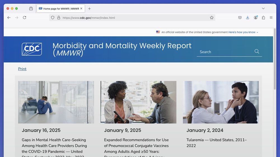Open the Extensions menu
The image size is (280, 157).
(x=263, y=18)
